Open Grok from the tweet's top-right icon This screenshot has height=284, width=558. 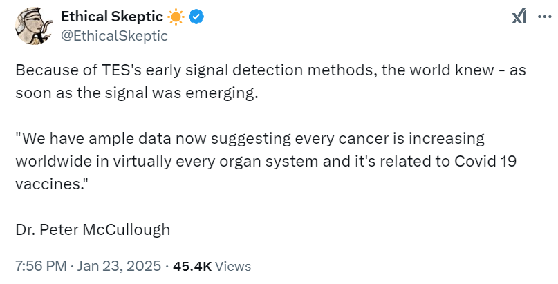coord(519,18)
